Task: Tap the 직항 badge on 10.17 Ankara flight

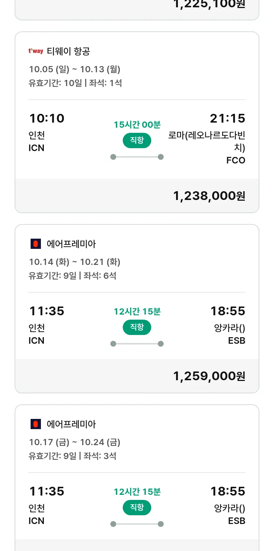Action: pos(137,508)
